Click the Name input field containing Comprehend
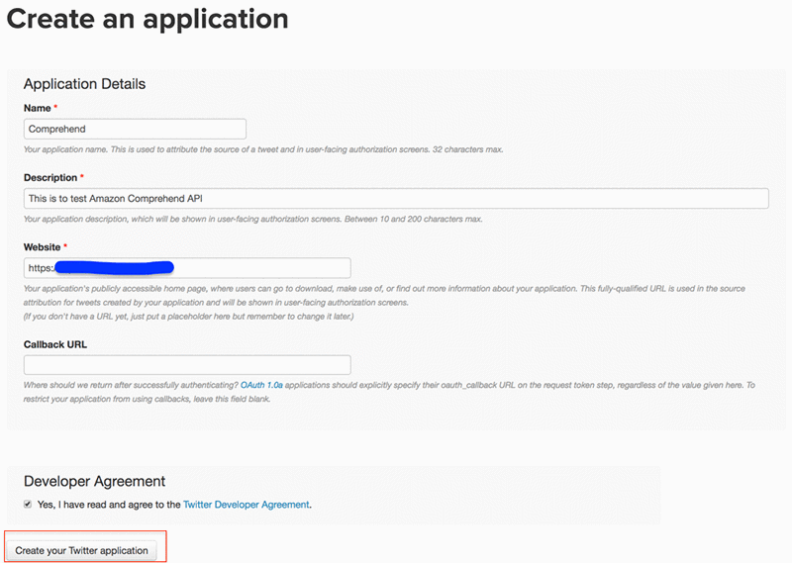 point(135,129)
